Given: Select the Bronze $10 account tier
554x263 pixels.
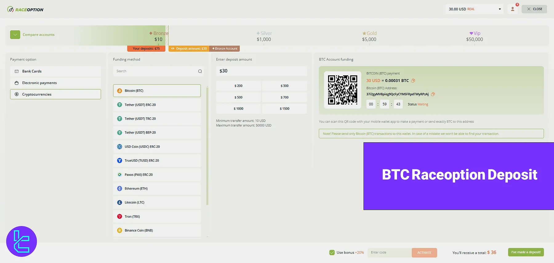Looking at the screenshot, I should [x=159, y=36].
